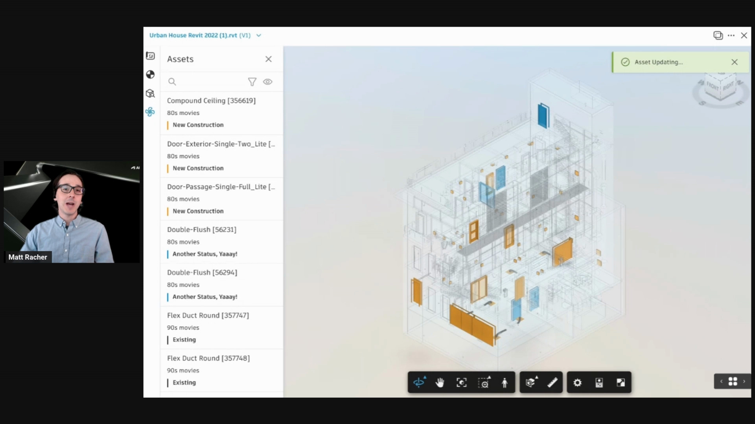The image size is (755, 424).
Task: Open the Urban House Revit 2022 version dropdown
Action: coord(258,35)
